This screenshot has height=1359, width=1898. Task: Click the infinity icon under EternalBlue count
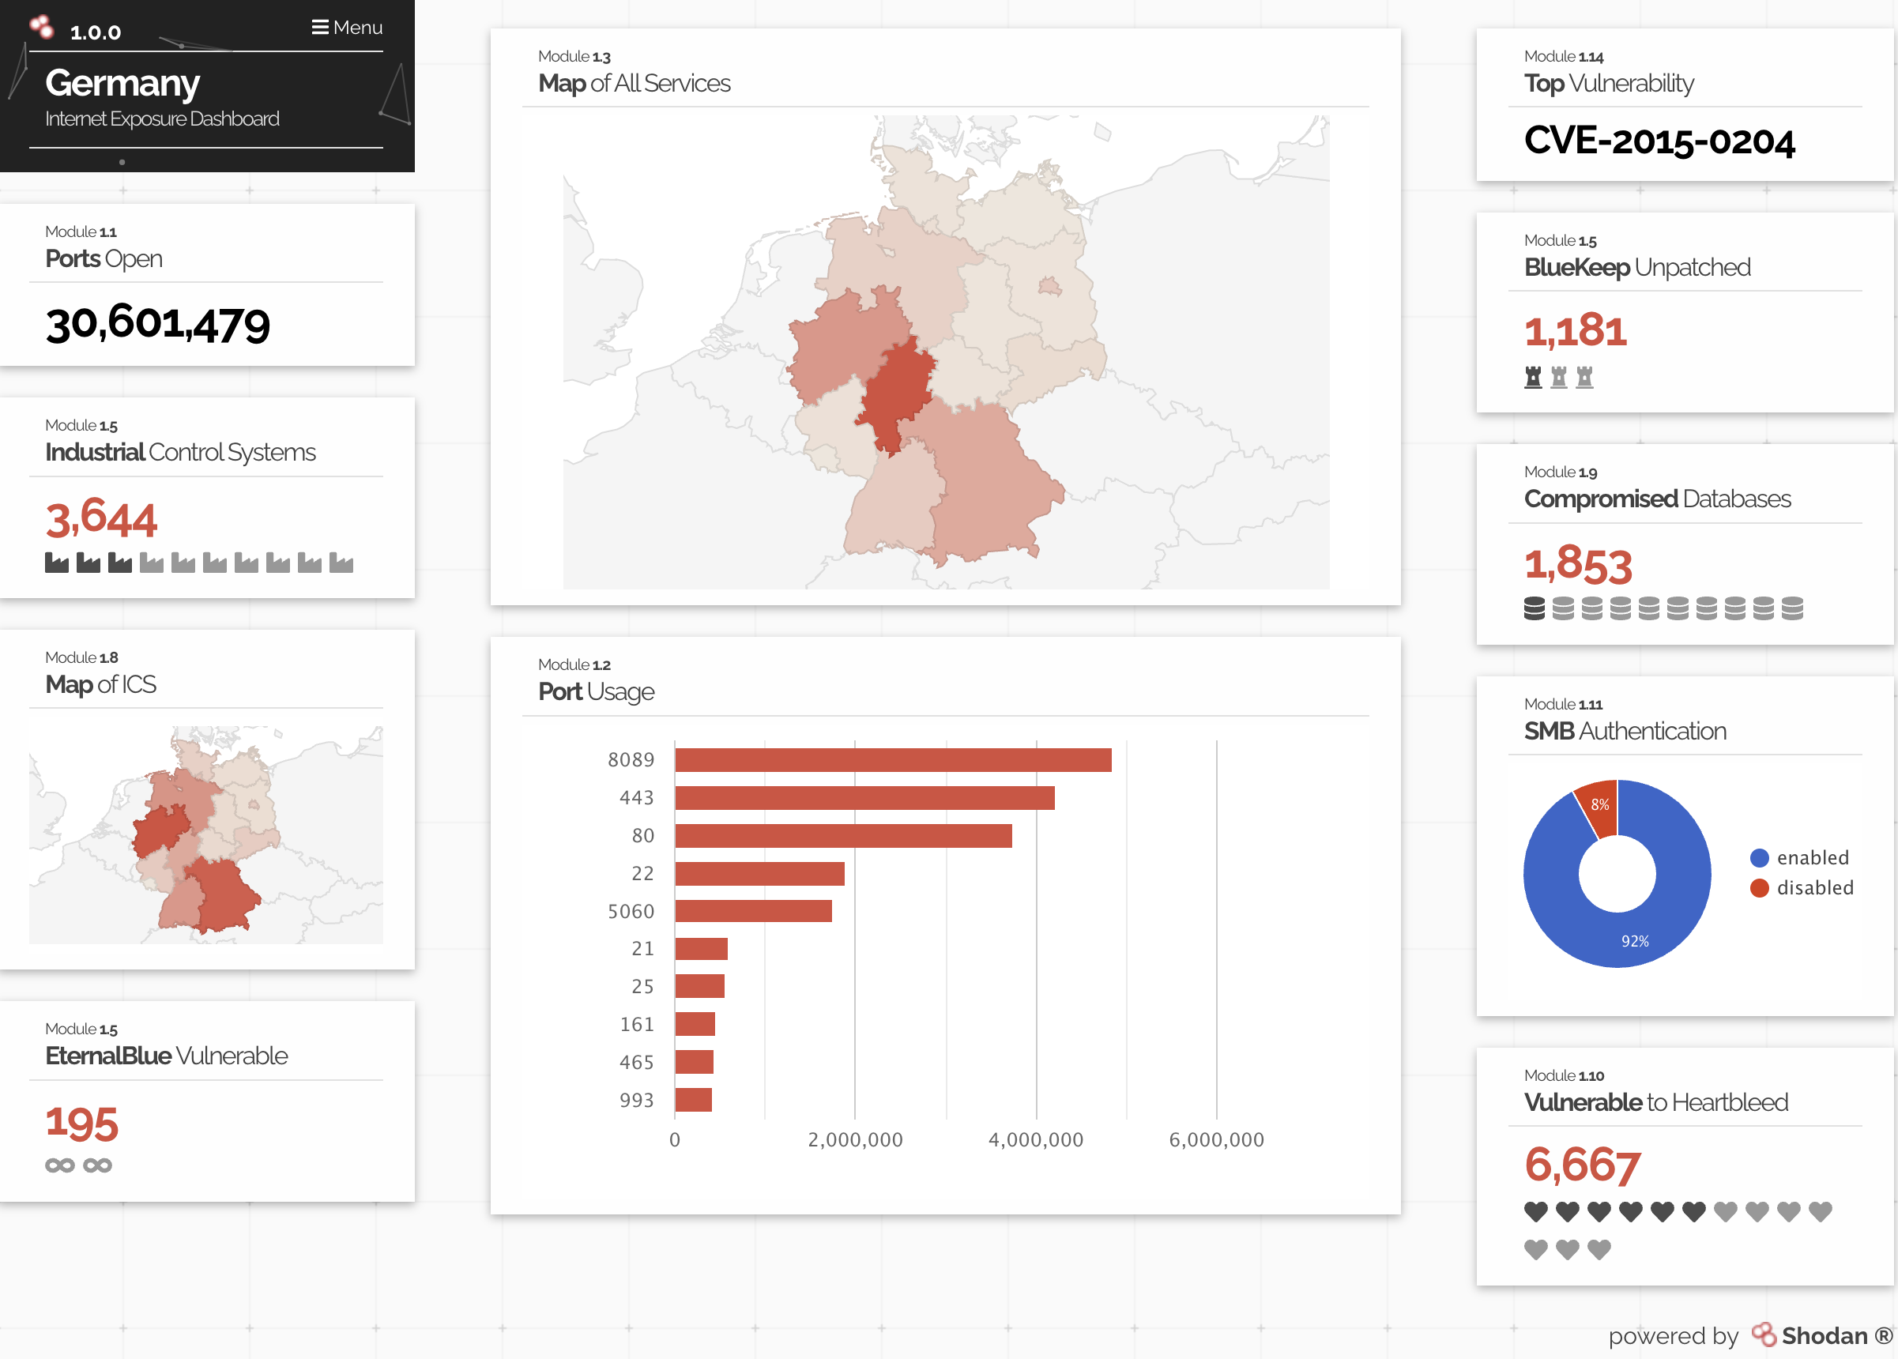60,1165
